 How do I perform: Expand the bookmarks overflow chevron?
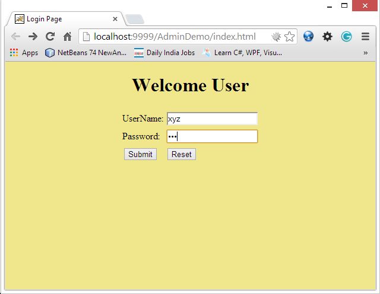coord(366,53)
